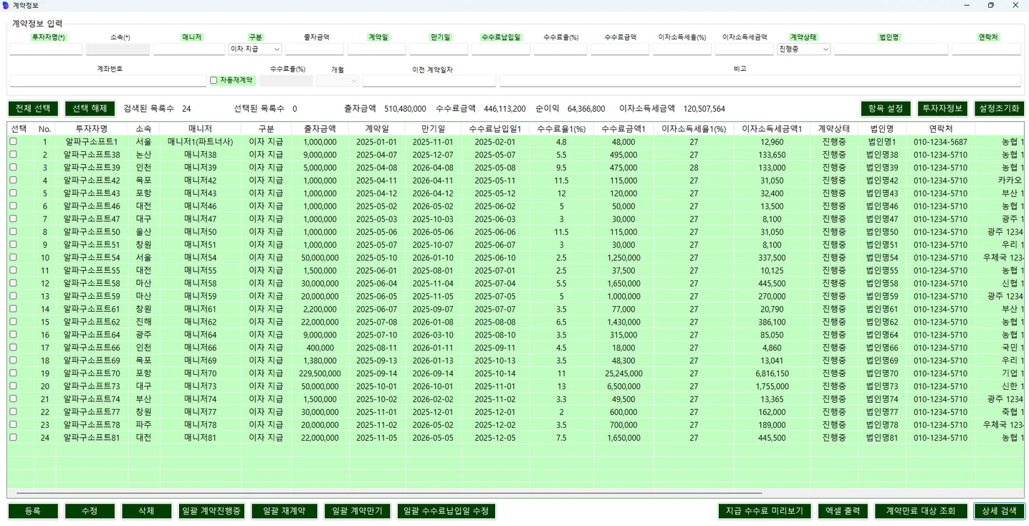This screenshot has width=1029, height=526.
Task: Open the 개월 dropdown
Action: pyautogui.click(x=337, y=81)
